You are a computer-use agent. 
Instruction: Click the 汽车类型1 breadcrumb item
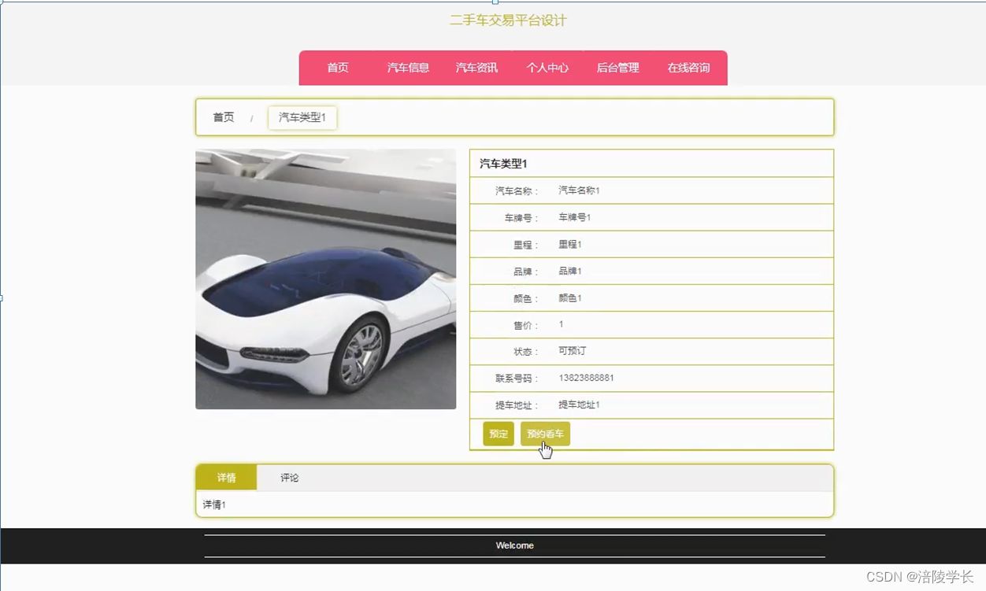point(302,117)
